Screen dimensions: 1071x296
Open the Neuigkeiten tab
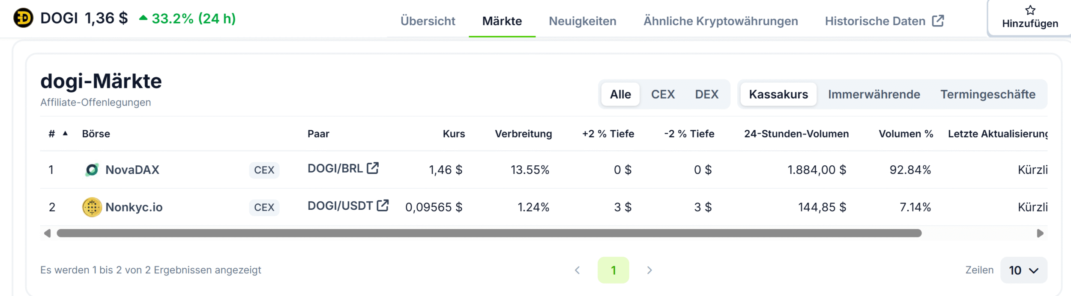point(583,21)
